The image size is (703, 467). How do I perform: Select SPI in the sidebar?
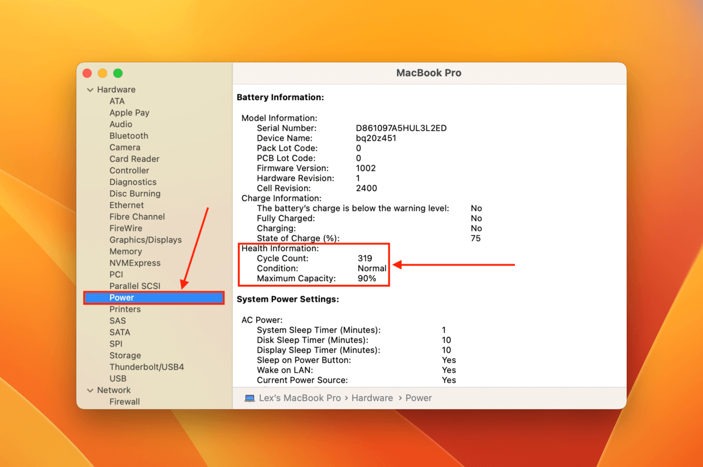(x=116, y=343)
